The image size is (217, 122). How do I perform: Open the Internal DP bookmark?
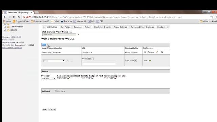[x=80, y=21]
